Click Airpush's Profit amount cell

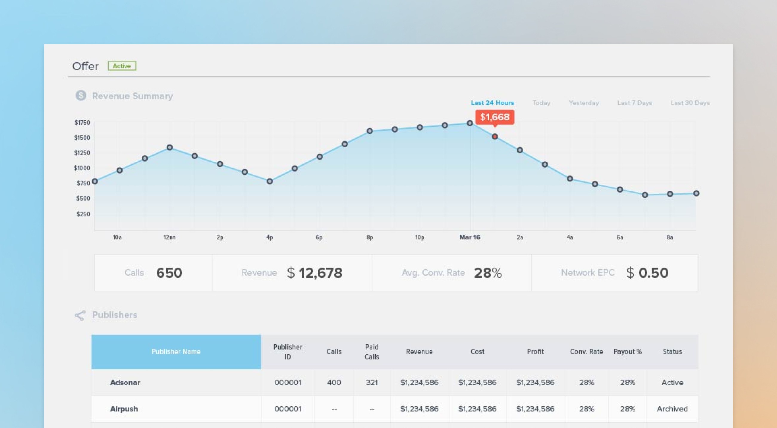tap(536, 409)
